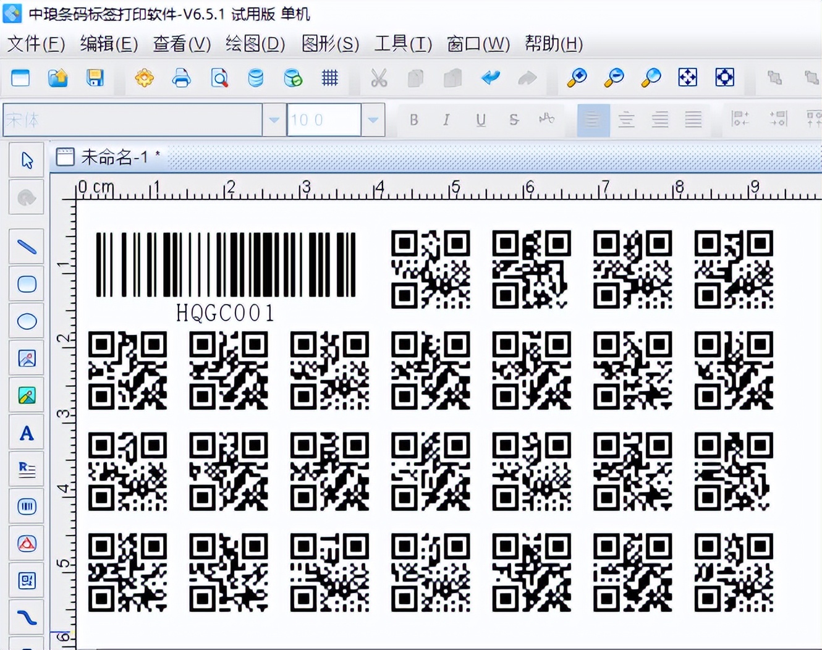822x650 pixels.
Task: Click the Open file folder icon
Action: point(57,78)
